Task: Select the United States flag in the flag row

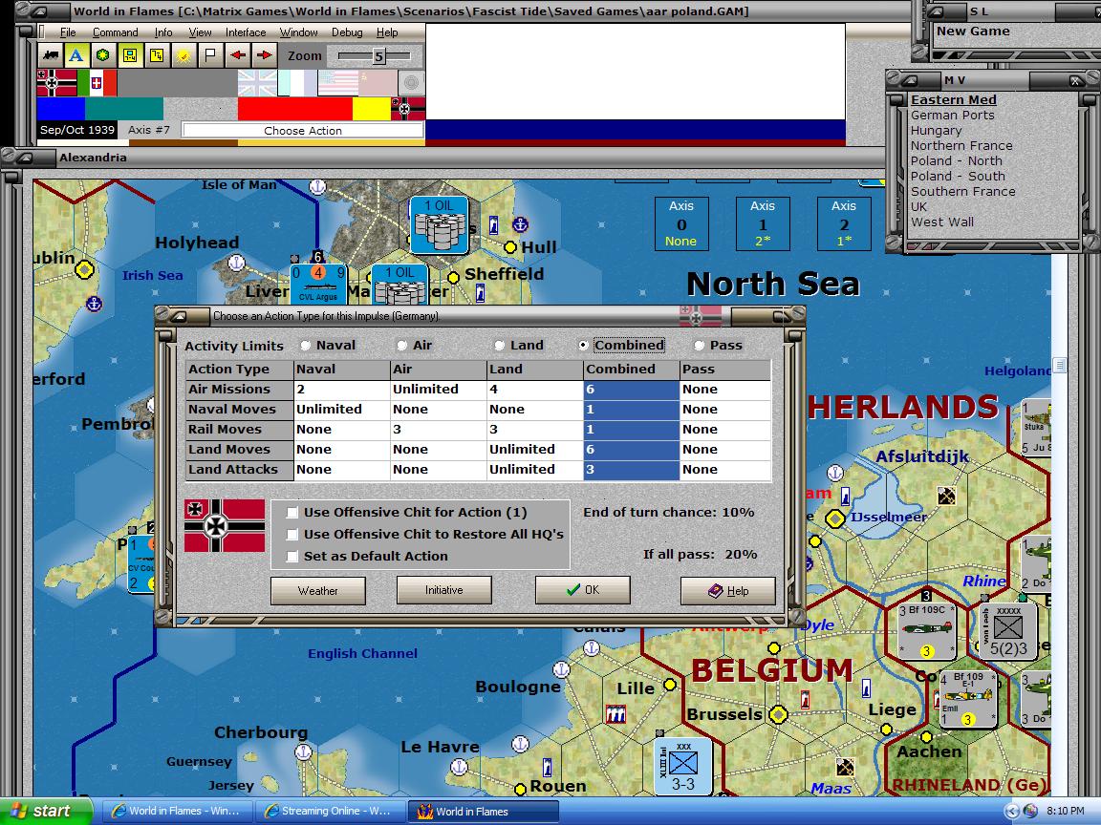Action: pyautogui.click(x=337, y=83)
